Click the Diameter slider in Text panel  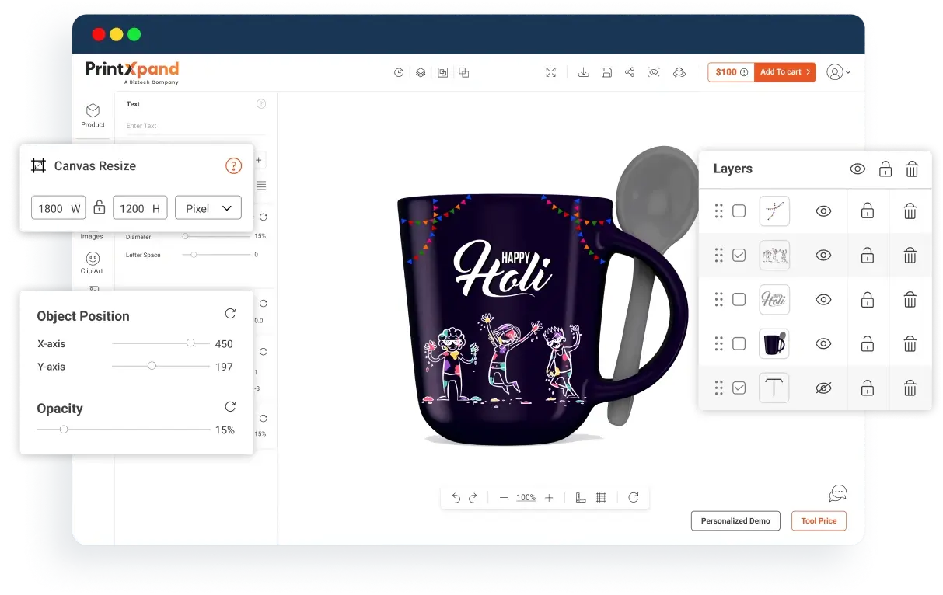pos(216,236)
